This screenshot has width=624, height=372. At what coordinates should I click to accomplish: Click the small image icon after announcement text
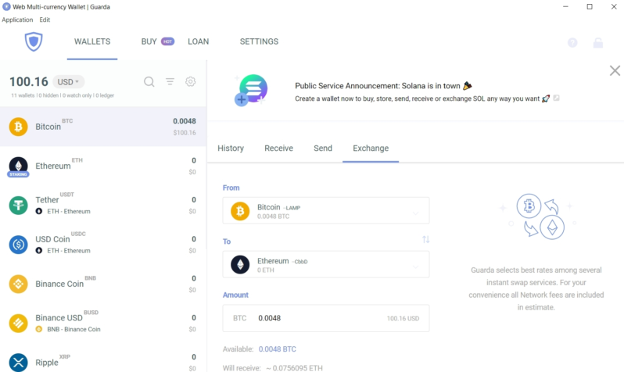coord(556,98)
